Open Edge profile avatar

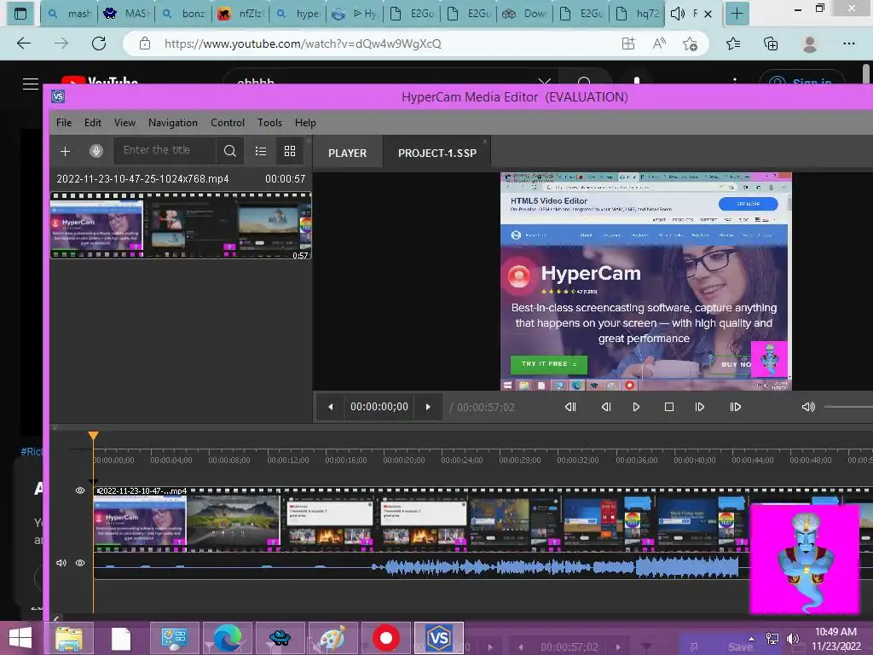(810, 43)
